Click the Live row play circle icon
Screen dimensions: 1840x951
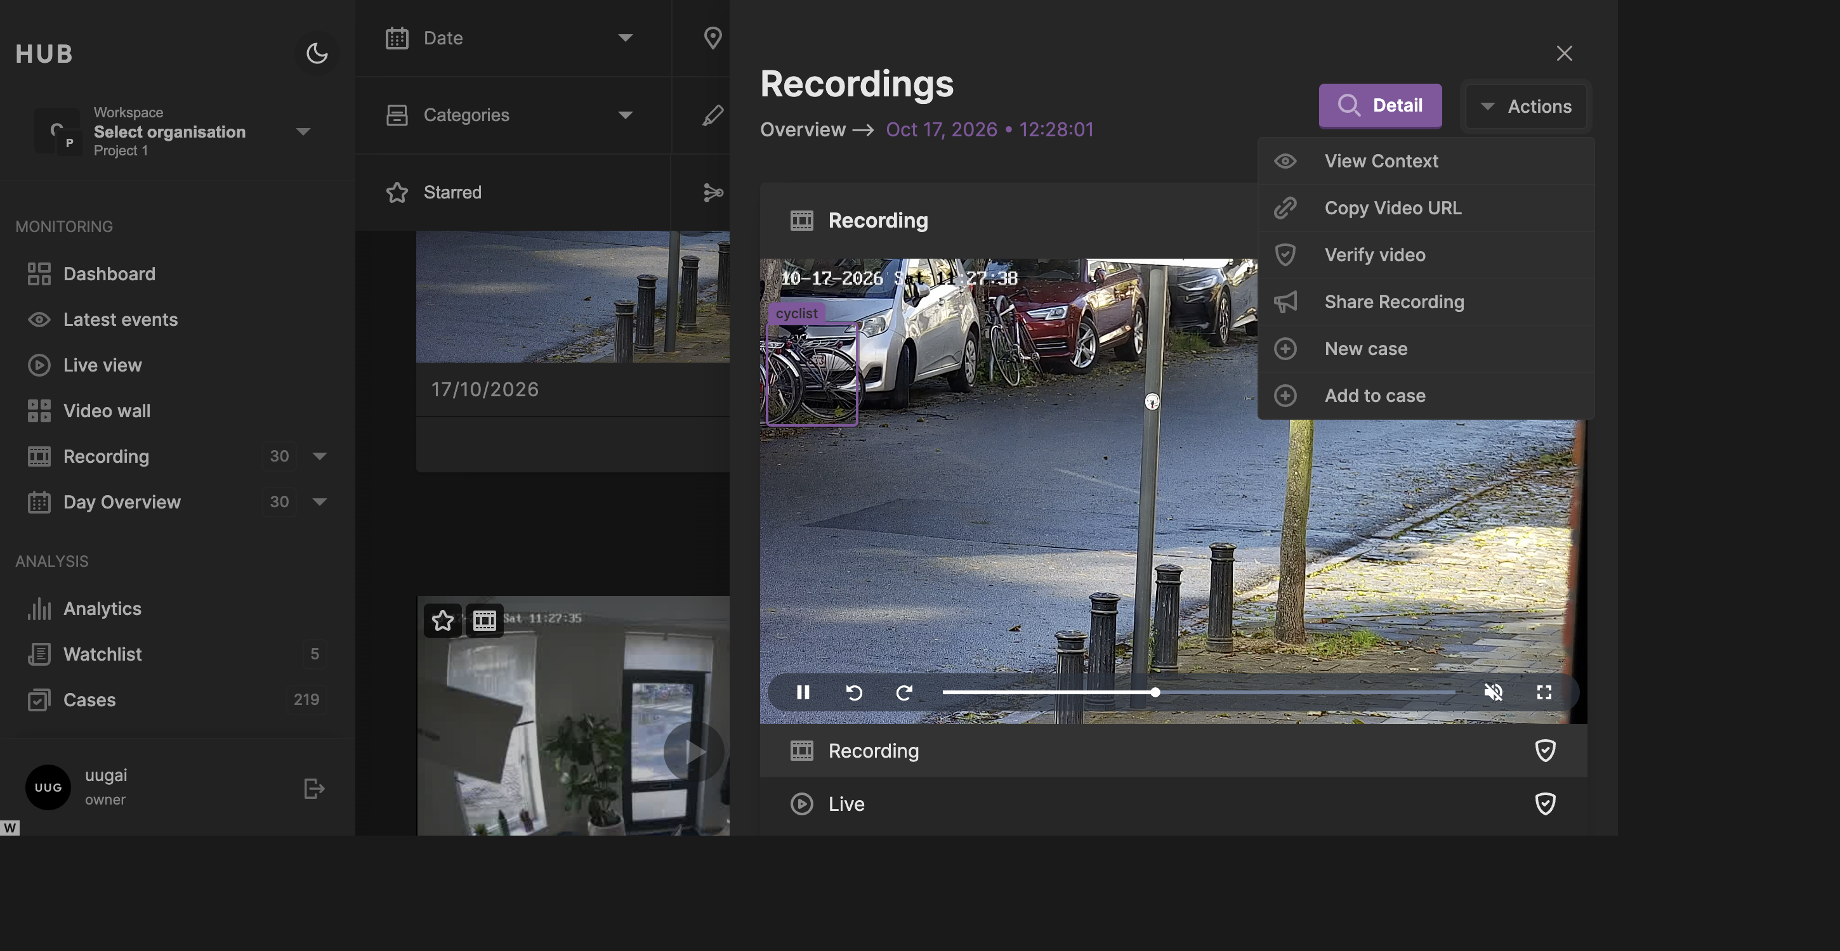coord(801,804)
